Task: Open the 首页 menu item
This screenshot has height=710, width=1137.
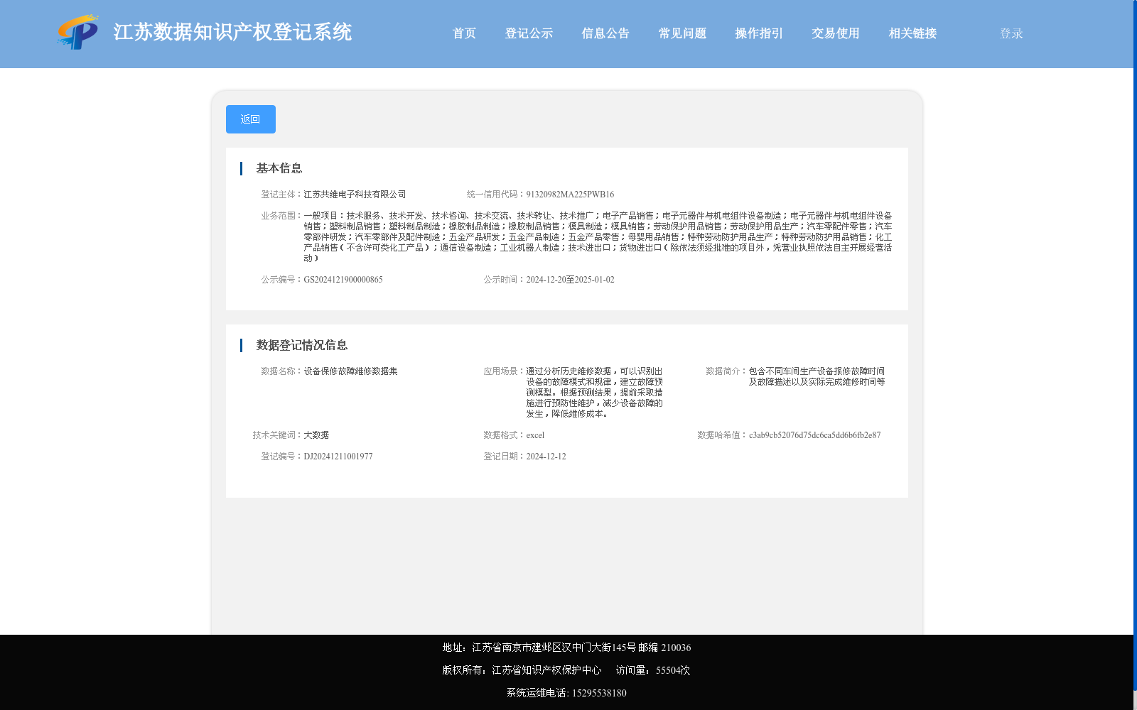Action: (464, 33)
